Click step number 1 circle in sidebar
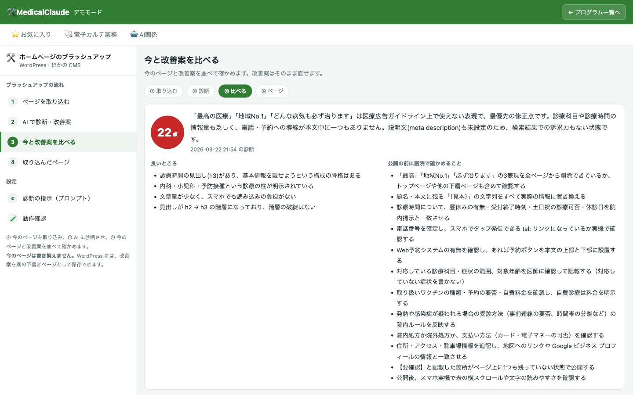 [x=13, y=102]
